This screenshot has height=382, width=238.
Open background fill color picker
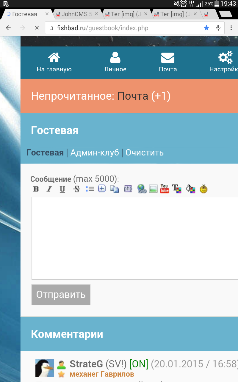pos(190,189)
